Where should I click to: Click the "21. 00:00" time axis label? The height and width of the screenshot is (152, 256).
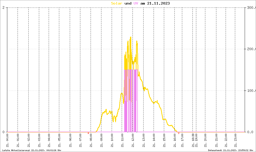[7, 140]
